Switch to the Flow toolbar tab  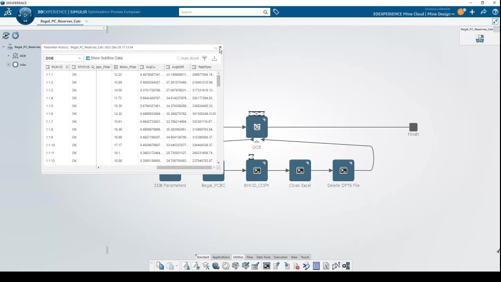tap(249, 257)
